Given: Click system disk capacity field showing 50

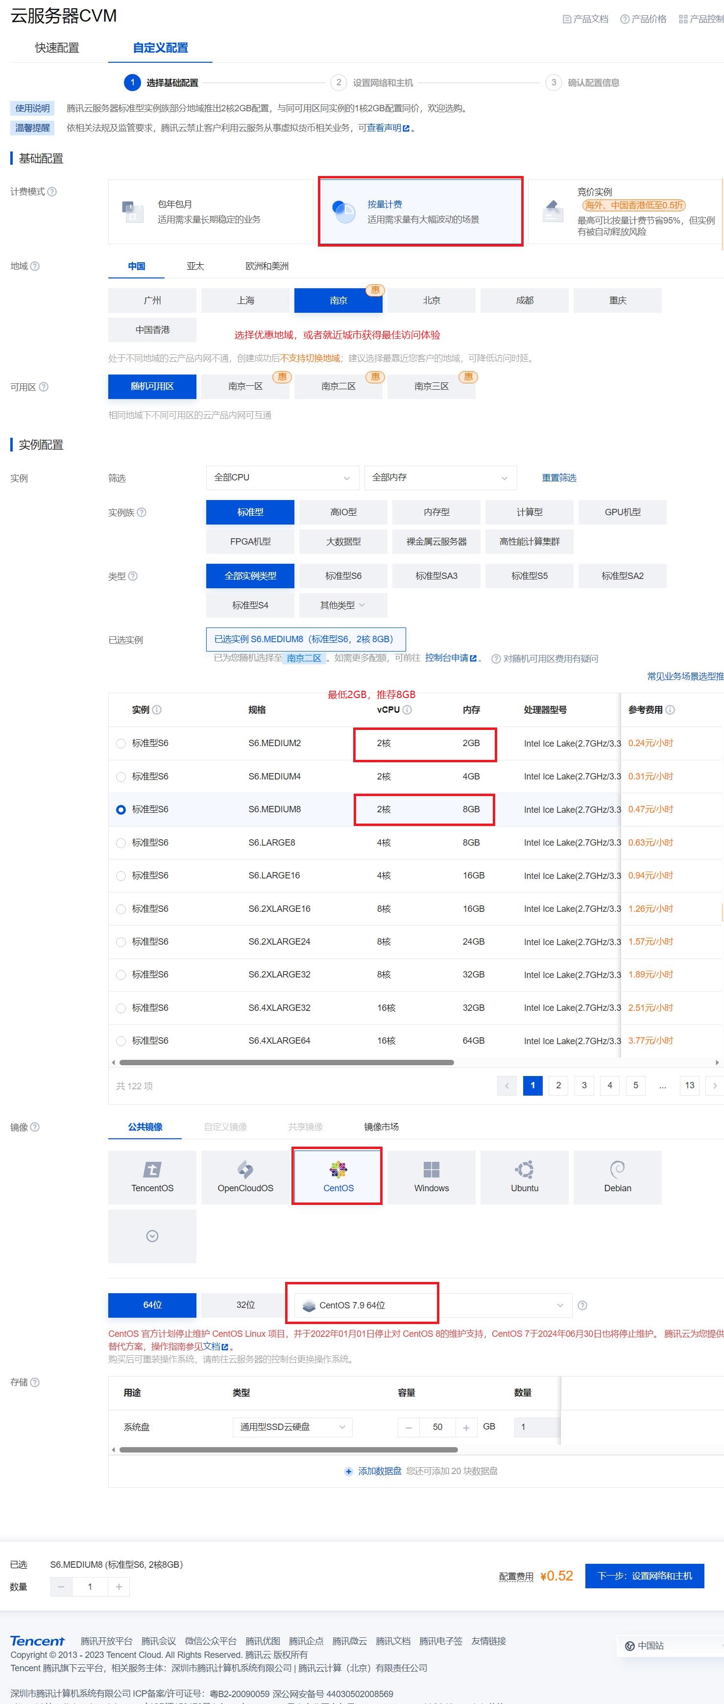Looking at the screenshot, I should [x=438, y=1428].
